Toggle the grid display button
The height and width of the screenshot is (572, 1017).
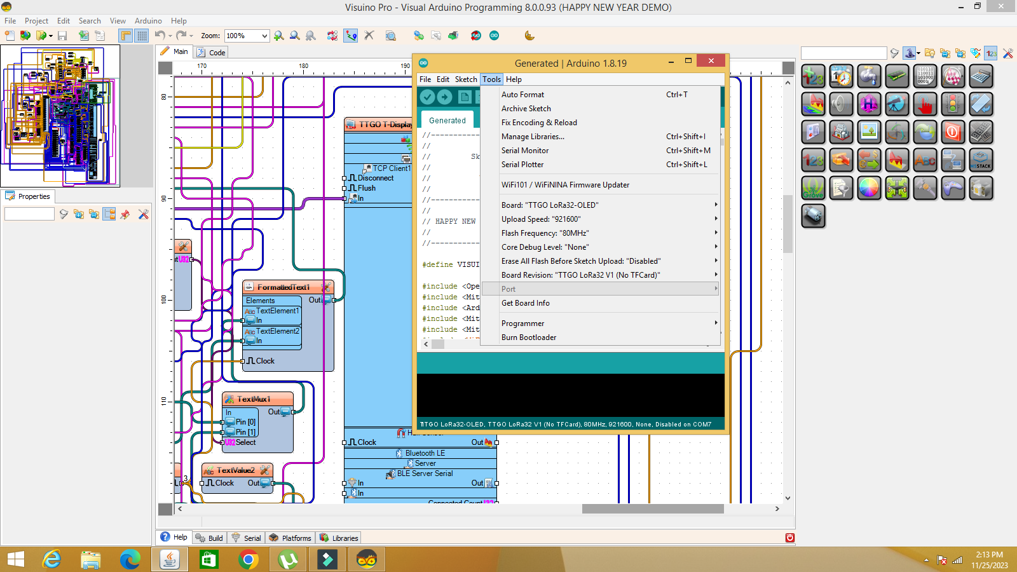(140, 36)
